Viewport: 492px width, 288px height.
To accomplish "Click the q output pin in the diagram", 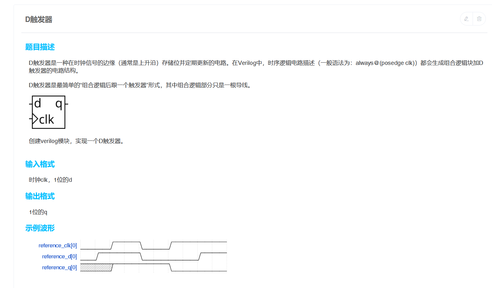I will click(x=59, y=104).
